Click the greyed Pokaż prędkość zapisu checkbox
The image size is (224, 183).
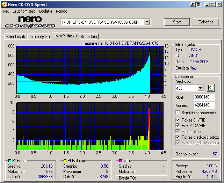point(178,142)
